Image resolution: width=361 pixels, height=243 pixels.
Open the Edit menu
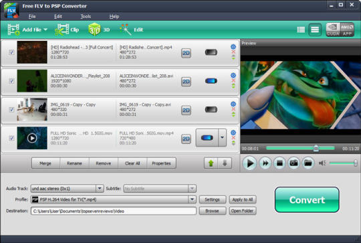pyautogui.click(x=57, y=16)
